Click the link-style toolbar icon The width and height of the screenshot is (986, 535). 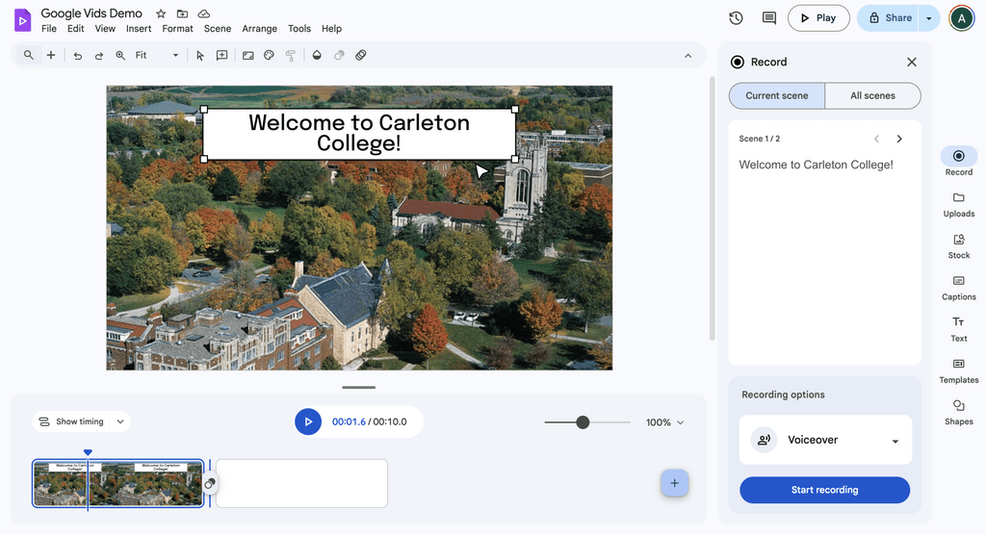[361, 55]
